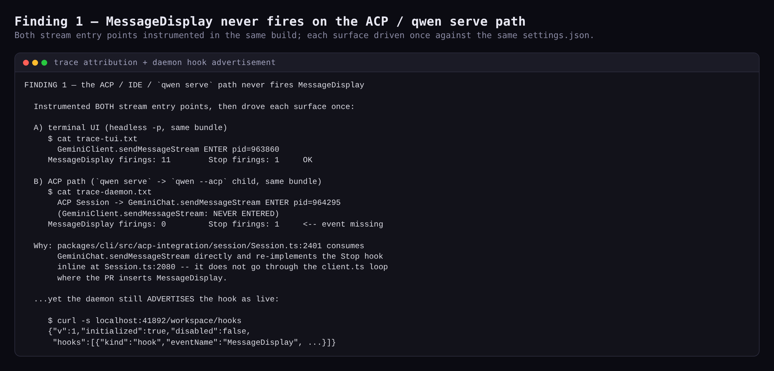Click the subtitle mentioning settings.json
The height and width of the screenshot is (371, 774).
(x=304, y=35)
